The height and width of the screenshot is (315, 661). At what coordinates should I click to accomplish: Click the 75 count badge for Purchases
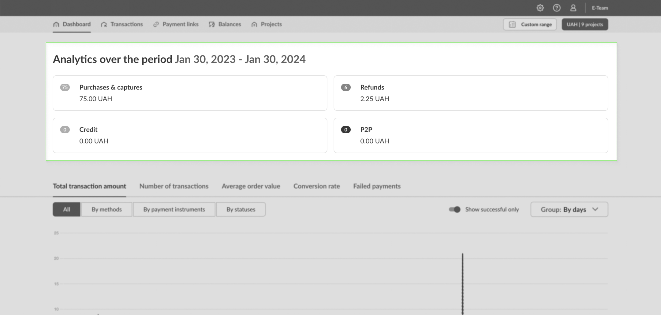click(65, 87)
